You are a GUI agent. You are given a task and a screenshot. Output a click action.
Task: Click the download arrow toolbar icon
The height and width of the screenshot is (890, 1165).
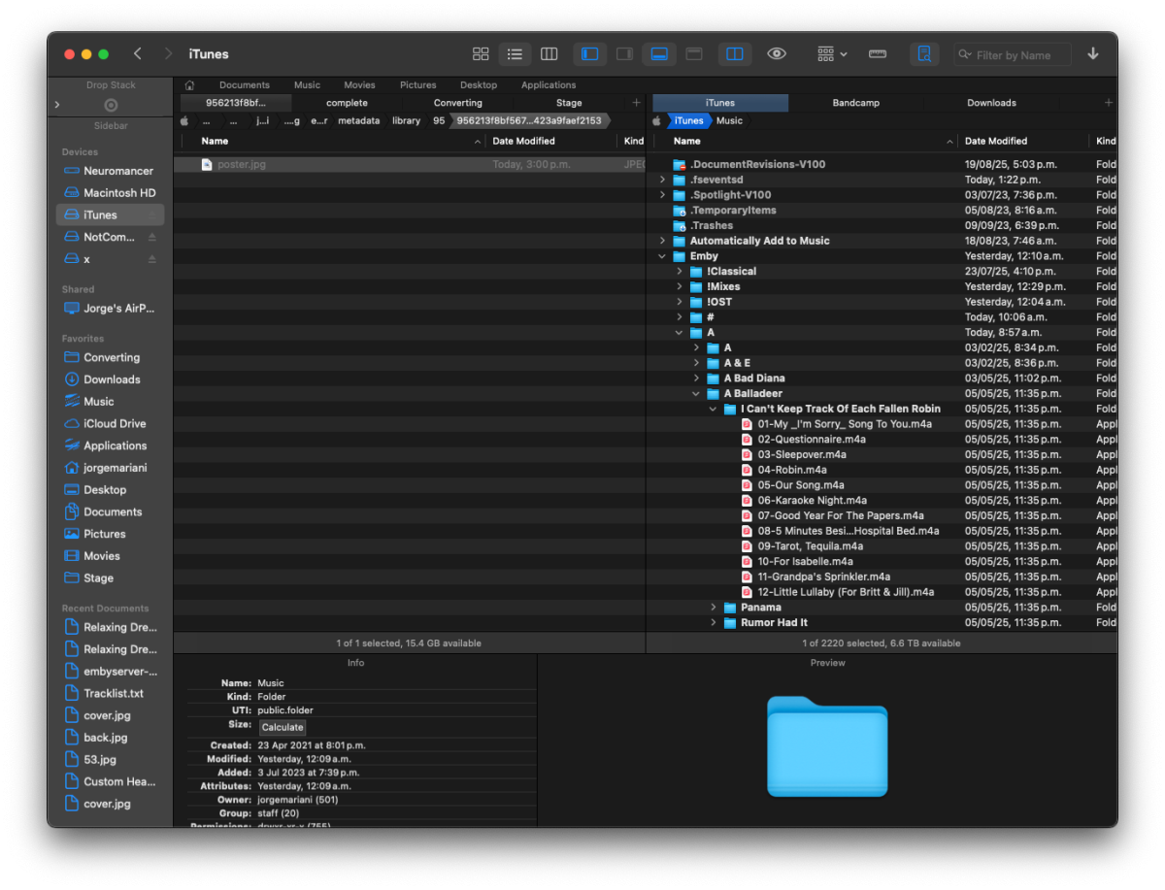[1093, 54]
